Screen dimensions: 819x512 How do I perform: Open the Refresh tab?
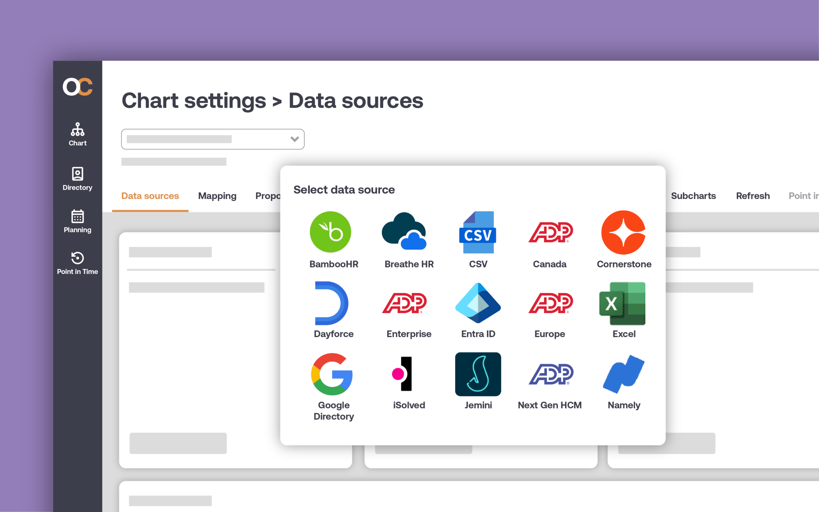(x=753, y=196)
